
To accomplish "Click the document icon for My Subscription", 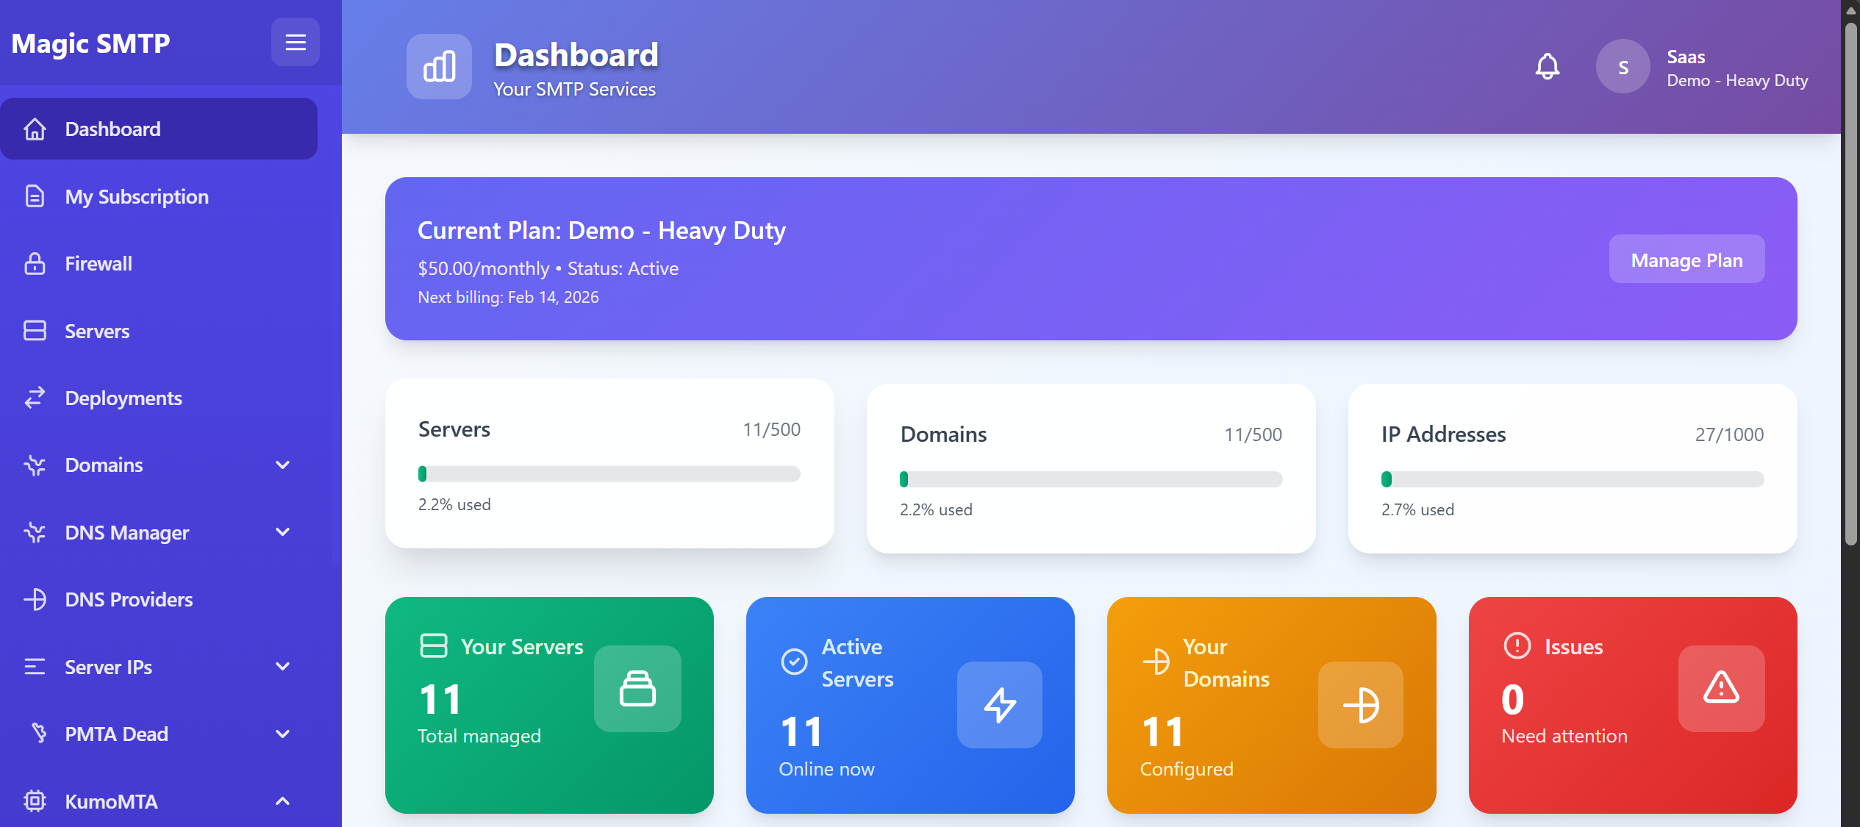I will (35, 196).
